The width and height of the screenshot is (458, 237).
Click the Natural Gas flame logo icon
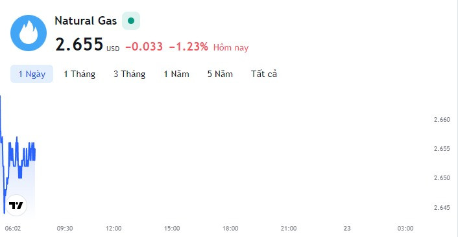[29, 33]
